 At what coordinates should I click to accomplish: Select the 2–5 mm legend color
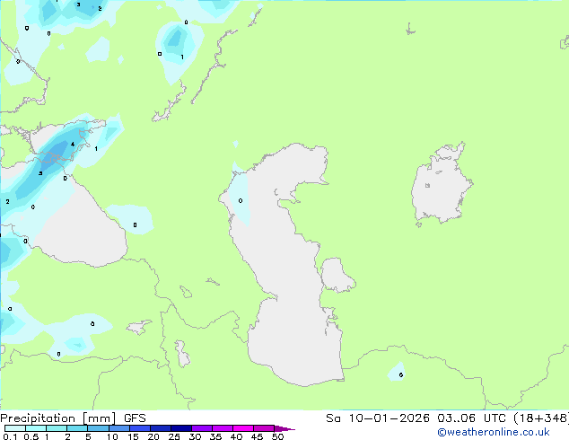point(77,428)
